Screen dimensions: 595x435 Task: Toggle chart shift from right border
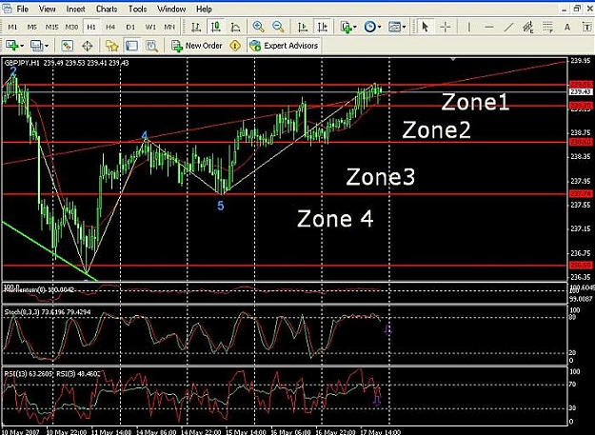coord(322,27)
